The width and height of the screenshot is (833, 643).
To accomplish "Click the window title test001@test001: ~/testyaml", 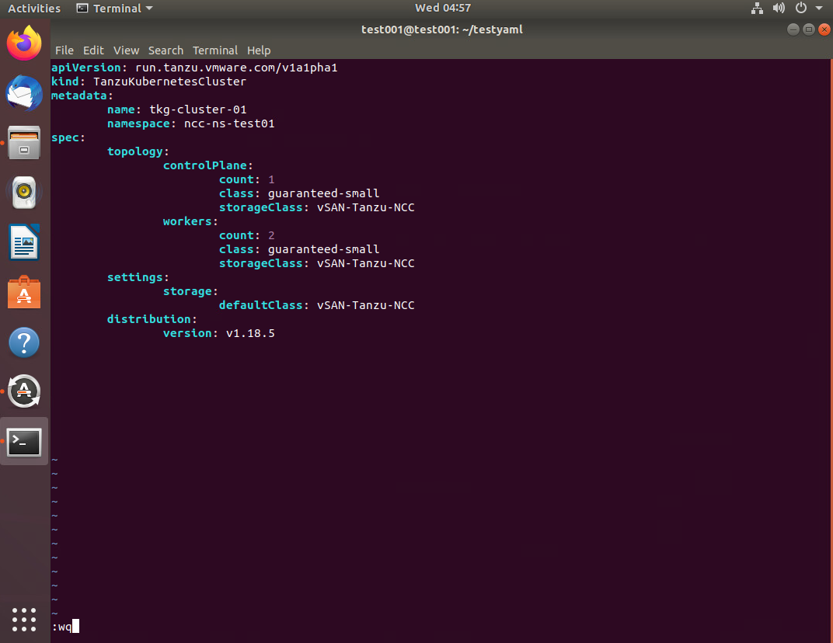I will pyautogui.click(x=442, y=30).
